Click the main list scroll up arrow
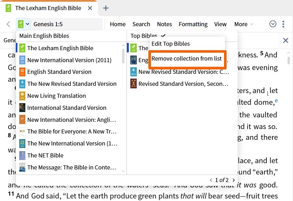Viewport: 293px width, 201px height. click(x=123, y=45)
